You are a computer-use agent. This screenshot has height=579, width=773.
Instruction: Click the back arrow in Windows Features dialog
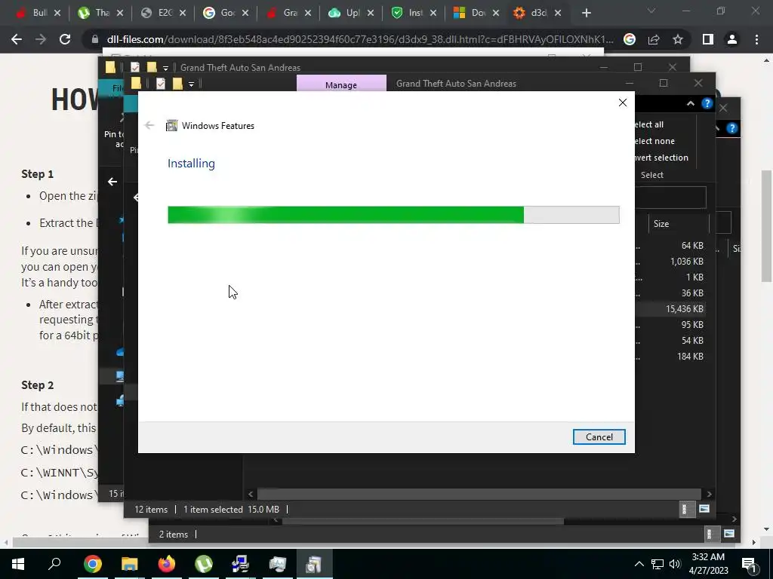coord(149,126)
